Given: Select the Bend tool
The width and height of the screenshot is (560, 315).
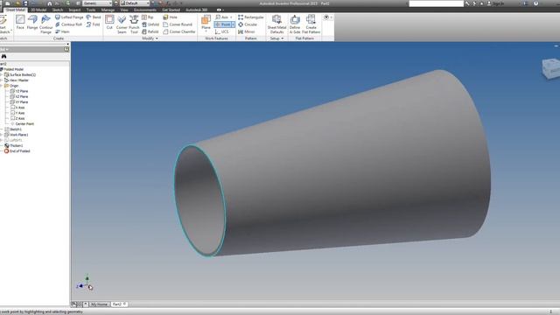Looking at the screenshot, I should (94, 17).
